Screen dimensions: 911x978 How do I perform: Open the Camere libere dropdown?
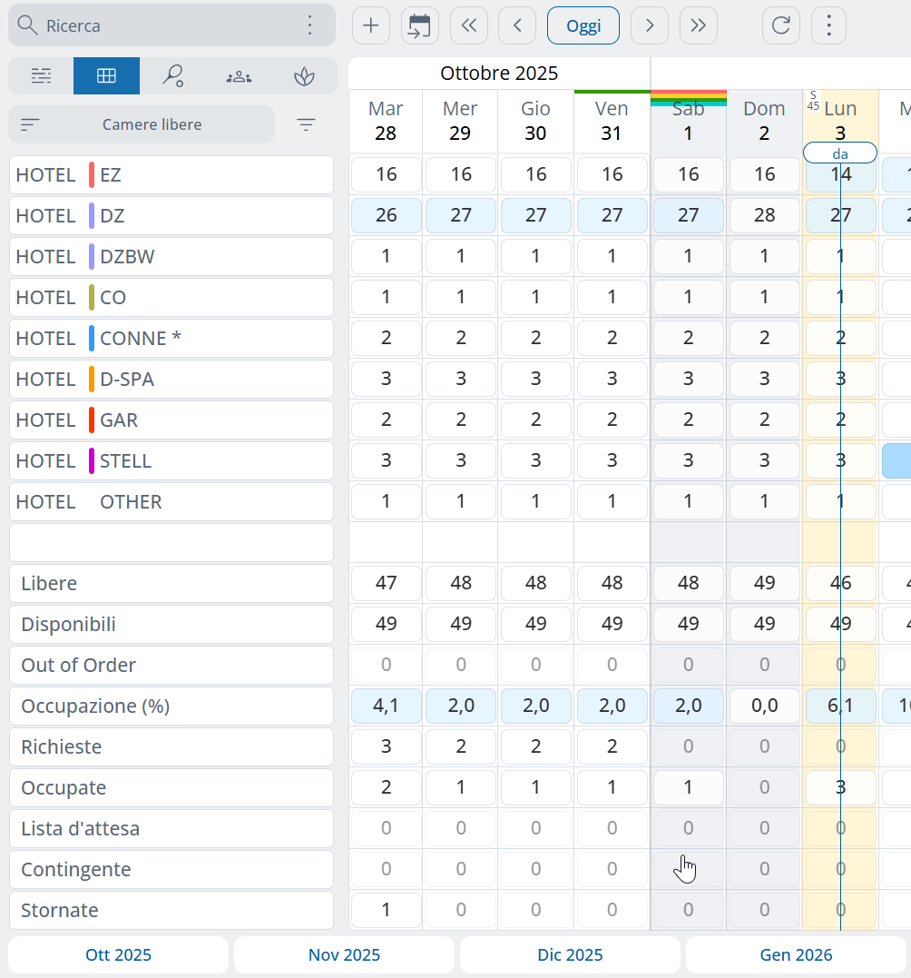click(x=142, y=124)
